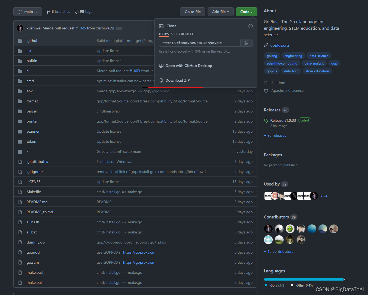Image resolution: width=368 pixels, height=295 pixels.
Task: Click the file icon next to make.bat
Action: (x=20, y=282)
